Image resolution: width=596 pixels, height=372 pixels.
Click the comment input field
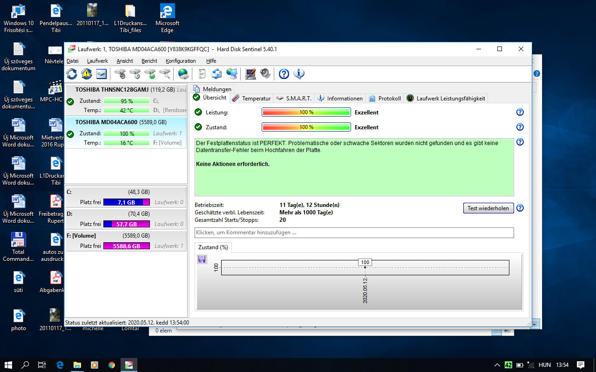tap(354, 232)
